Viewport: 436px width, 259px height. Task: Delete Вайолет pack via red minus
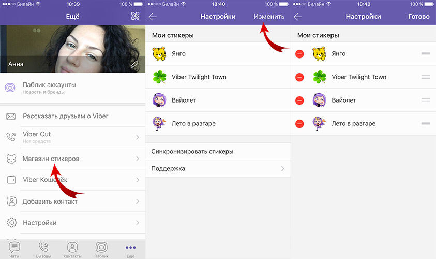tap(299, 100)
